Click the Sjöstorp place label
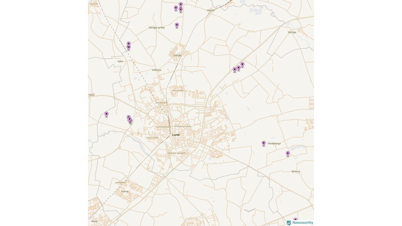 [x=296, y=171]
